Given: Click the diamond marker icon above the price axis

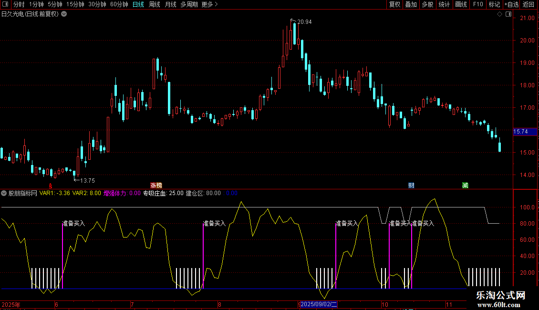Looking at the screenshot, I should [499, 14].
